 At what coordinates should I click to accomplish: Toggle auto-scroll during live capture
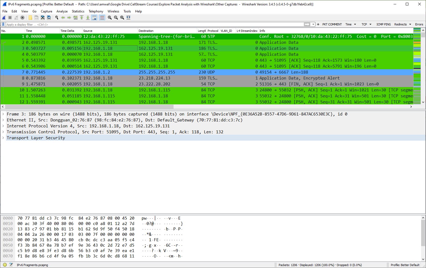point(94,18)
